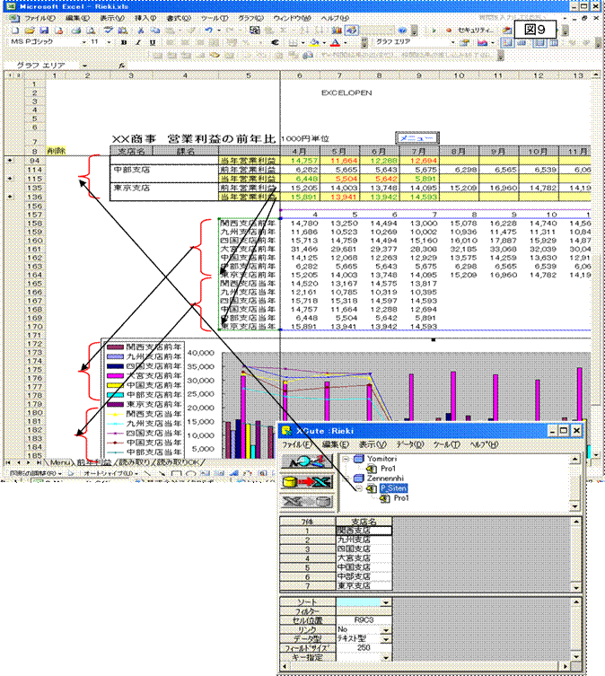
Task: Expand outline group at row 136
Action: pyautogui.click(x=10, y=197)
